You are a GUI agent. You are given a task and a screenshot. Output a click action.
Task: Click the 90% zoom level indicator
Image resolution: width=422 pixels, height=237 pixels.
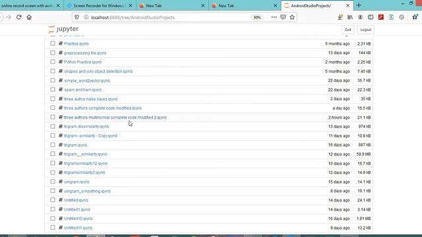257,17
